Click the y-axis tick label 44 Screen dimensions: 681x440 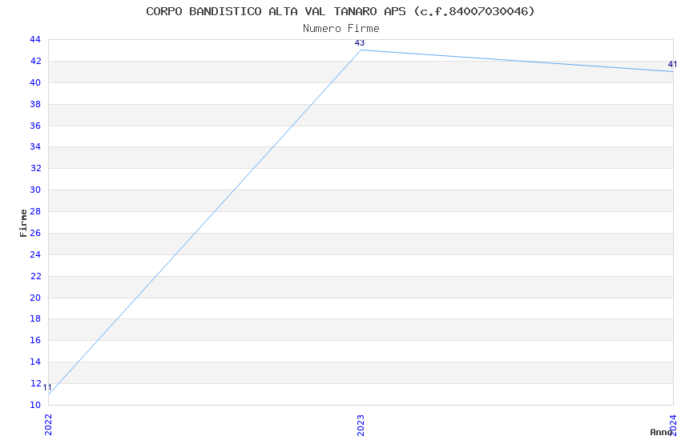(35, 39)
